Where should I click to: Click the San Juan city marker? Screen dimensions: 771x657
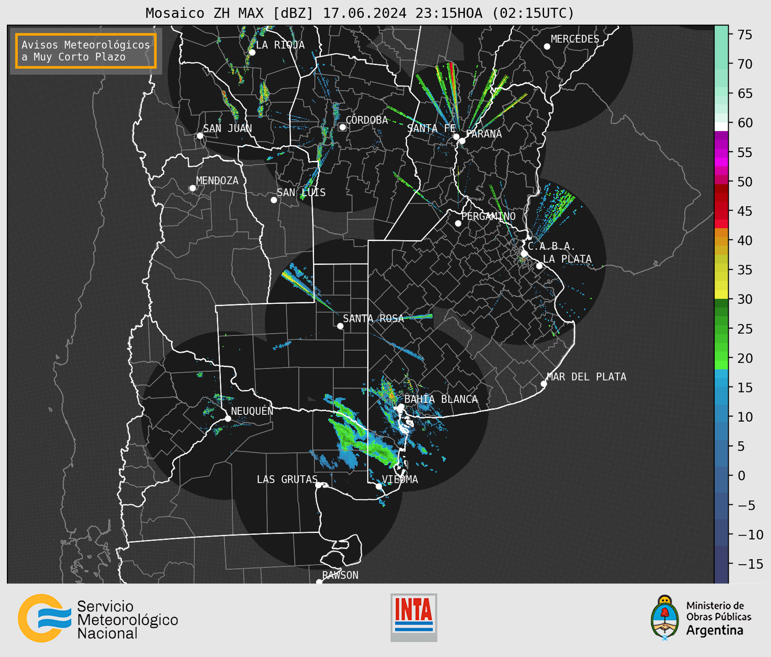point(200,136)
